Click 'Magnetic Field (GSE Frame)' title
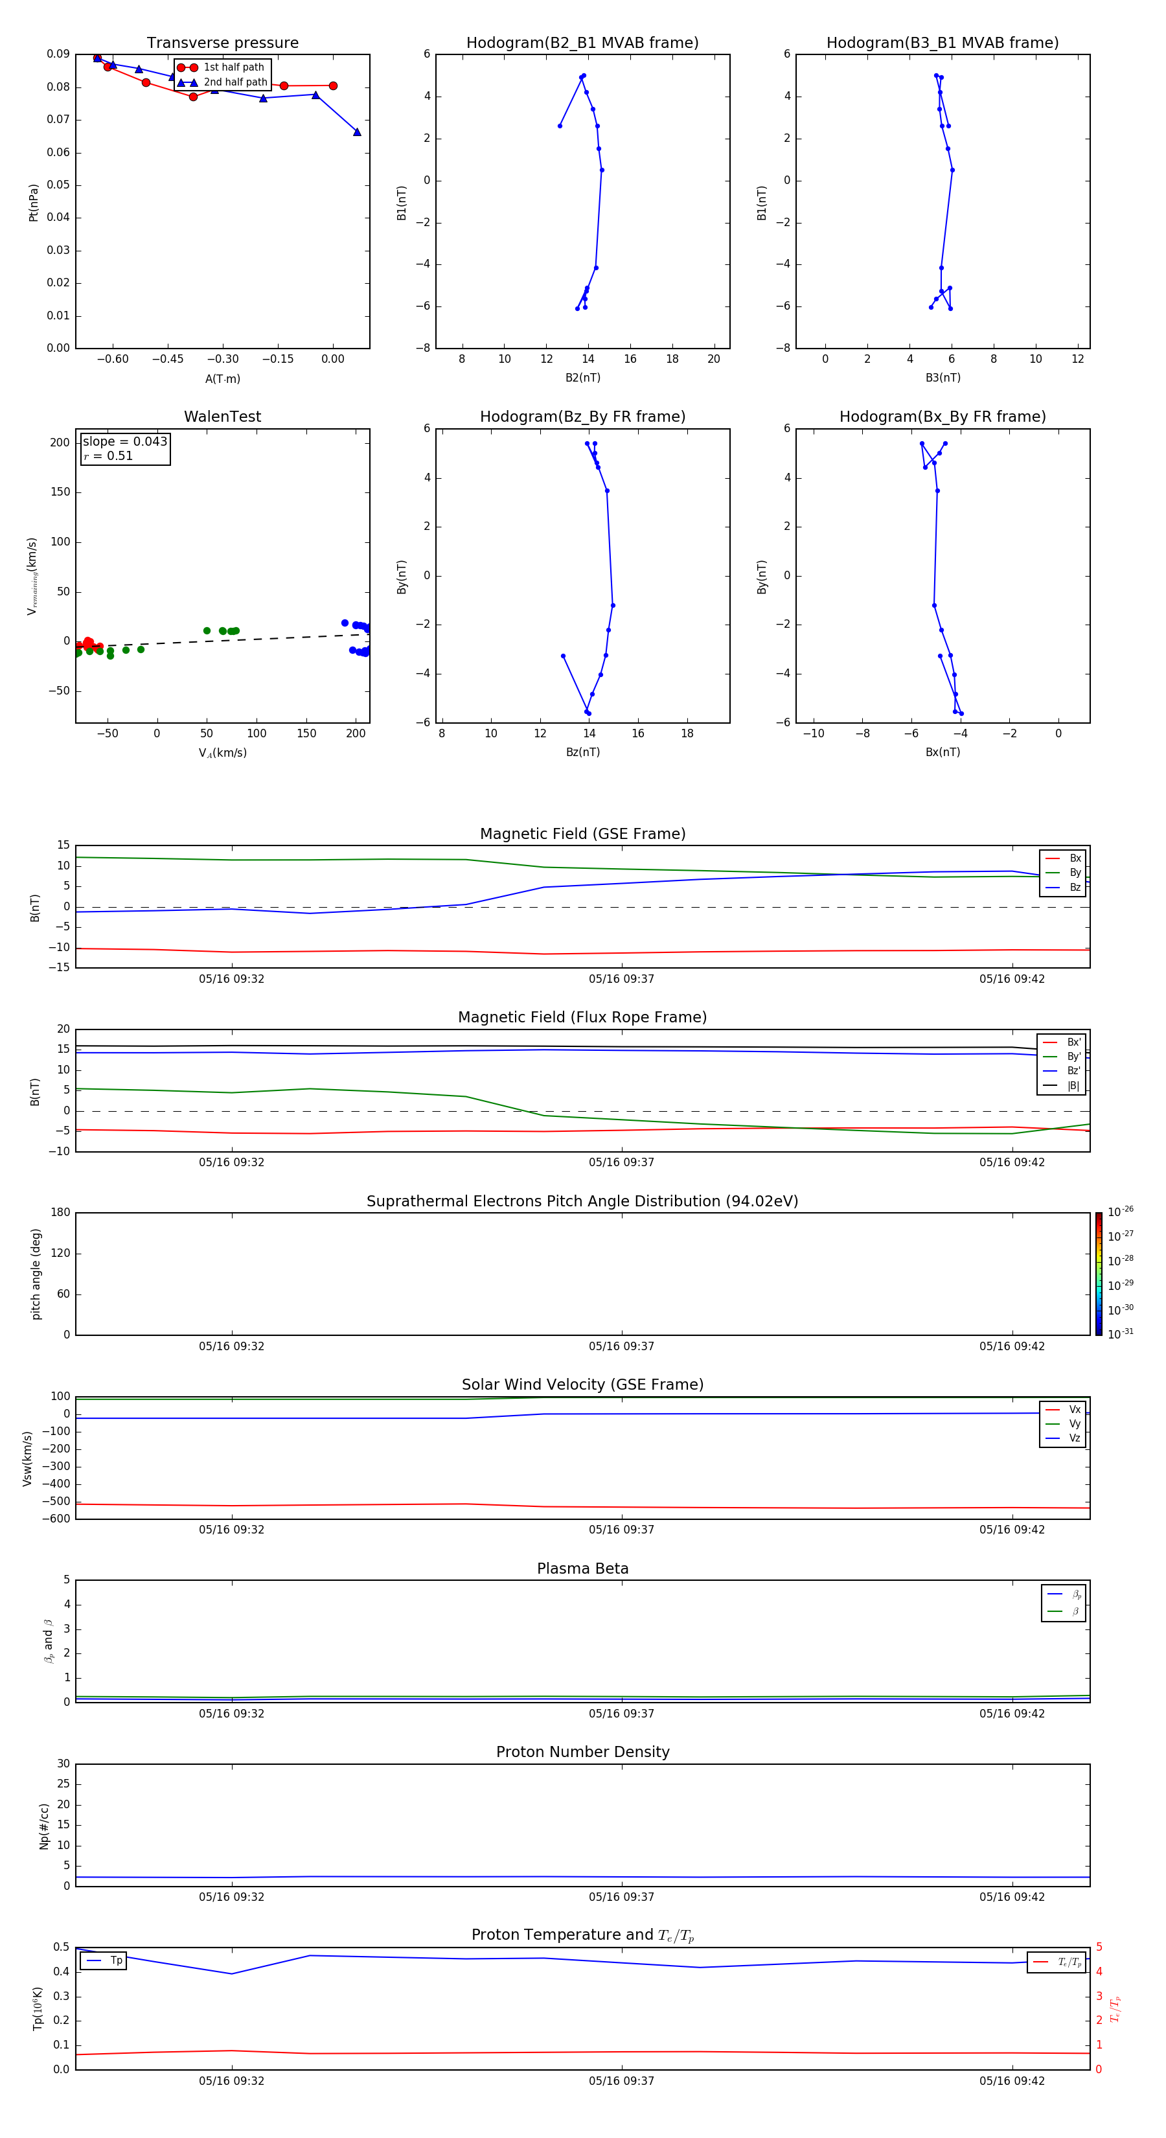Screen dimensions: 1166x2138 coord(582,834)
